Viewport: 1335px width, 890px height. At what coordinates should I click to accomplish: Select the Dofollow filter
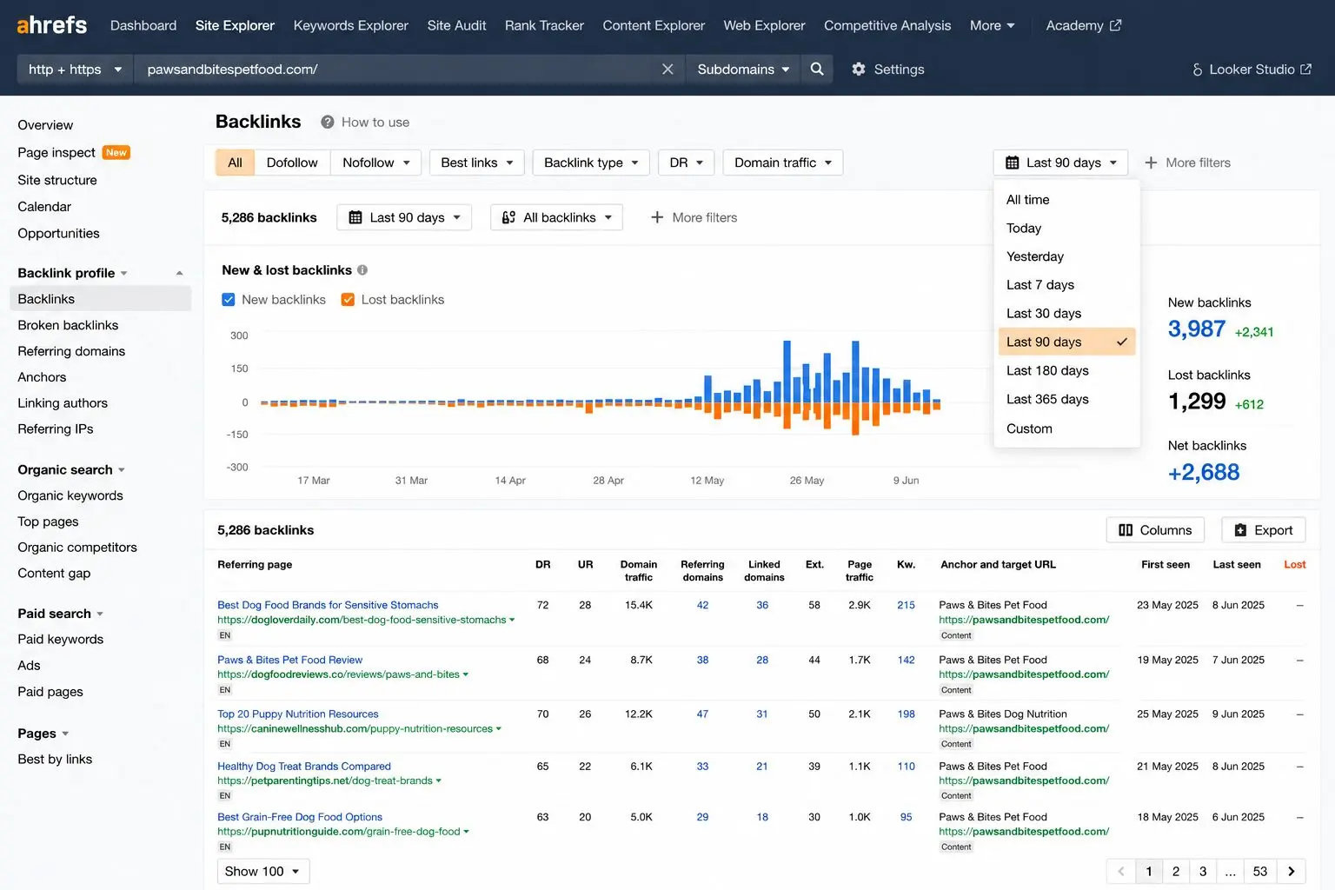pyautogui.click(x=292, y=163)
